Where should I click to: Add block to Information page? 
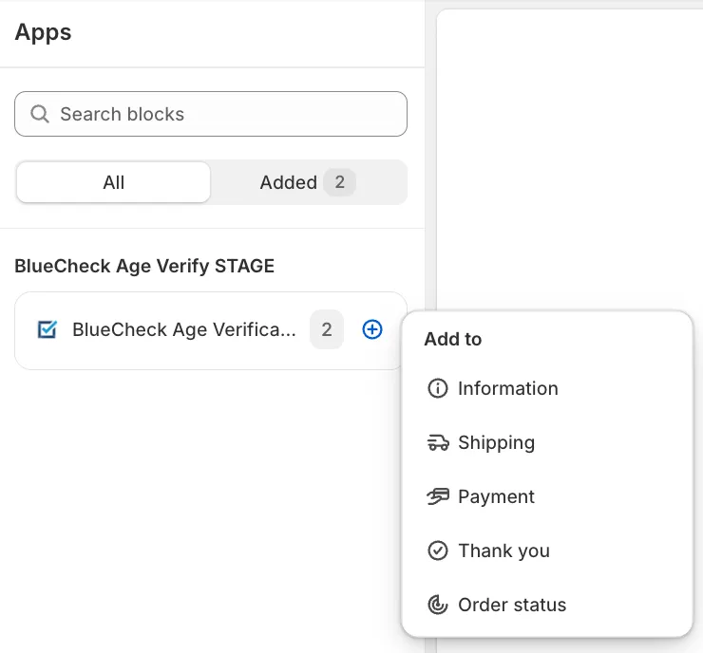(x=547, y=388)
